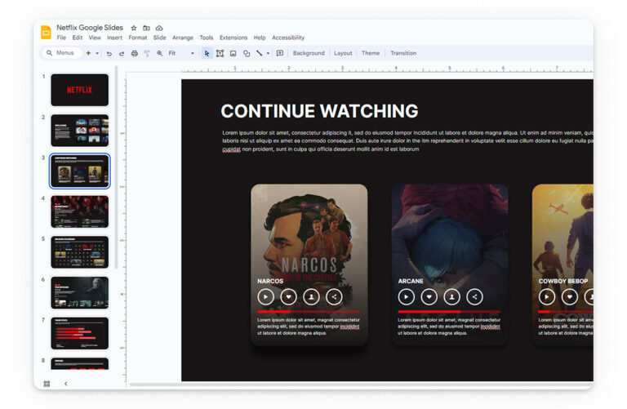627x409 pixels.
Task: Check cloud save status icon
Action: point(159,28)
